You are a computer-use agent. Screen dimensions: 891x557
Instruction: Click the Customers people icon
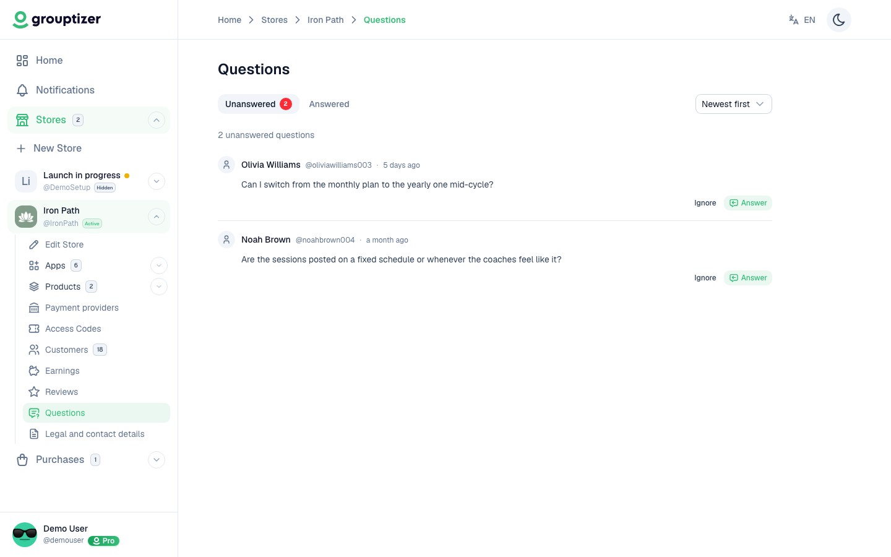coord(34,350)
